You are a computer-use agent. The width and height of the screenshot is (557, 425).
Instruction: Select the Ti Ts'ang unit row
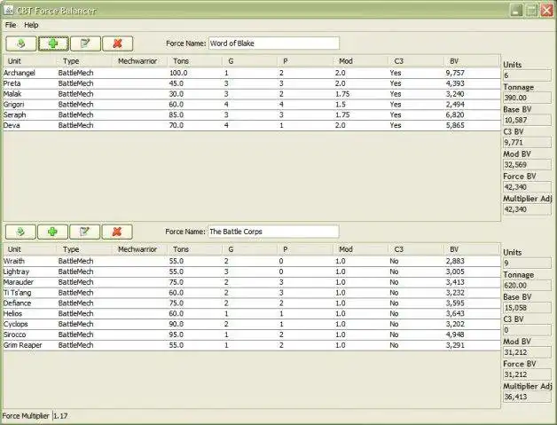coord(252,293)
